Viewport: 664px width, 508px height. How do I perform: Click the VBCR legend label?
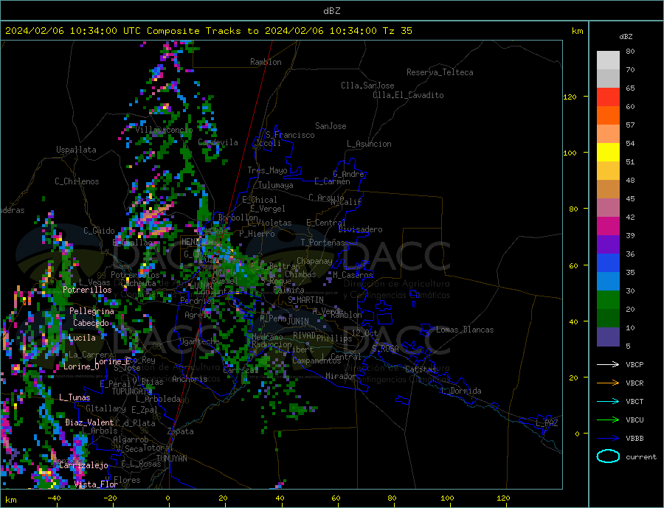click(x=634, y=383)
